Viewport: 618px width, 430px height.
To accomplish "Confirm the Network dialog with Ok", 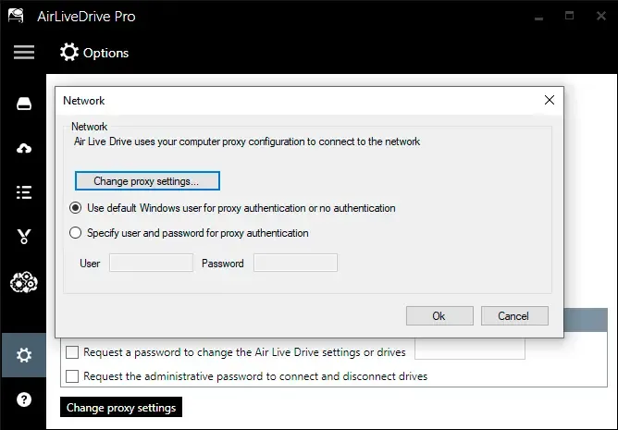I will tap(439, 316).
